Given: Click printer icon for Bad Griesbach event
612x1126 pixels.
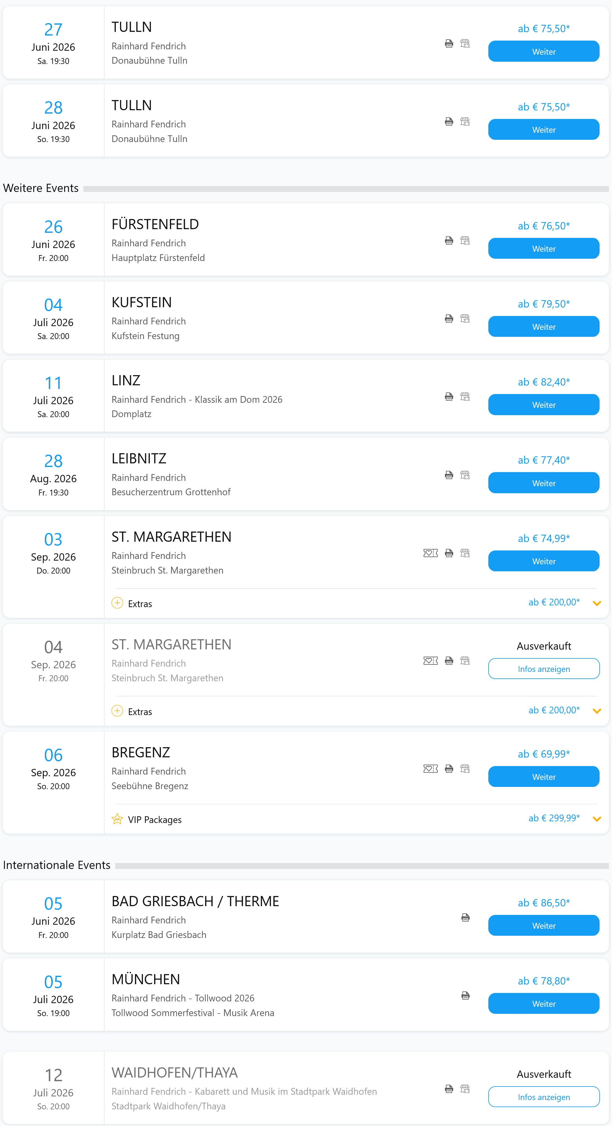Looking at the screenshot, I should 465,917.
